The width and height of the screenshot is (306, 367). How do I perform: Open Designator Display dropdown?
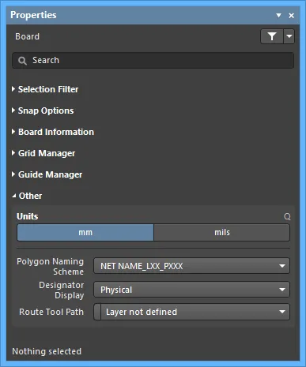(191, 290)
